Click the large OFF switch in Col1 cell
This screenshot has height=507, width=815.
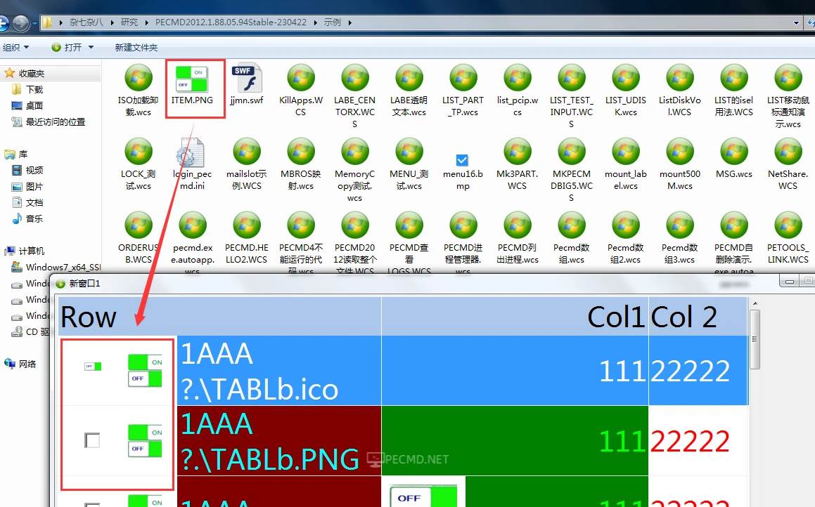pos(423,496)
